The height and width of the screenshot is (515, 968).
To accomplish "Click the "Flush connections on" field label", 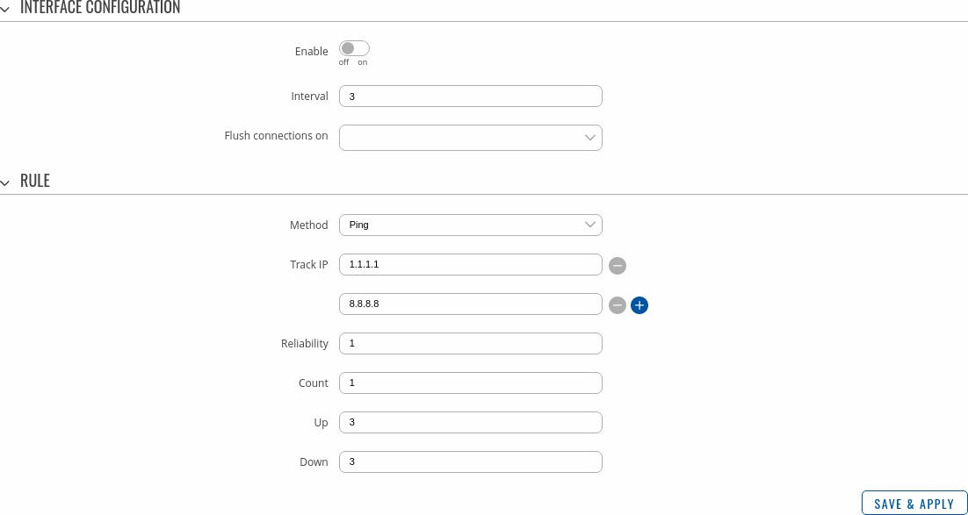I will coord(276,136).
